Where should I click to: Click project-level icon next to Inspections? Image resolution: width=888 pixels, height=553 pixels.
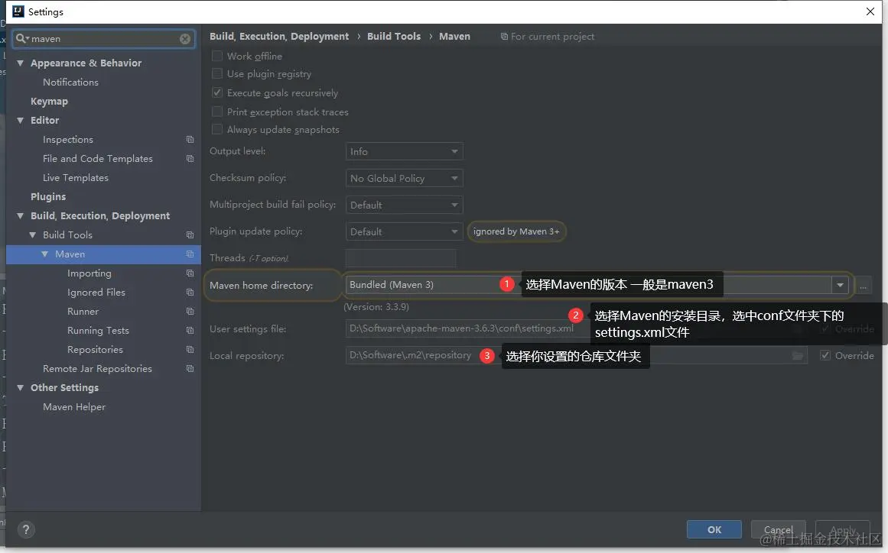pyautogui.click(x=190, y=140)
